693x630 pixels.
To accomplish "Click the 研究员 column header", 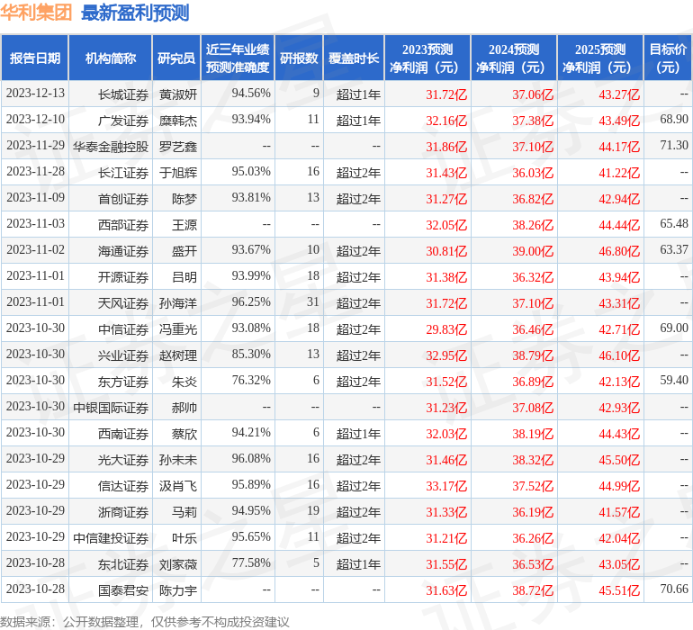I will [176, 58].
